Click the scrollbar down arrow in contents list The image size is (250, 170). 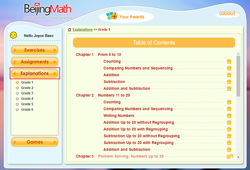(x=238, y=157)
